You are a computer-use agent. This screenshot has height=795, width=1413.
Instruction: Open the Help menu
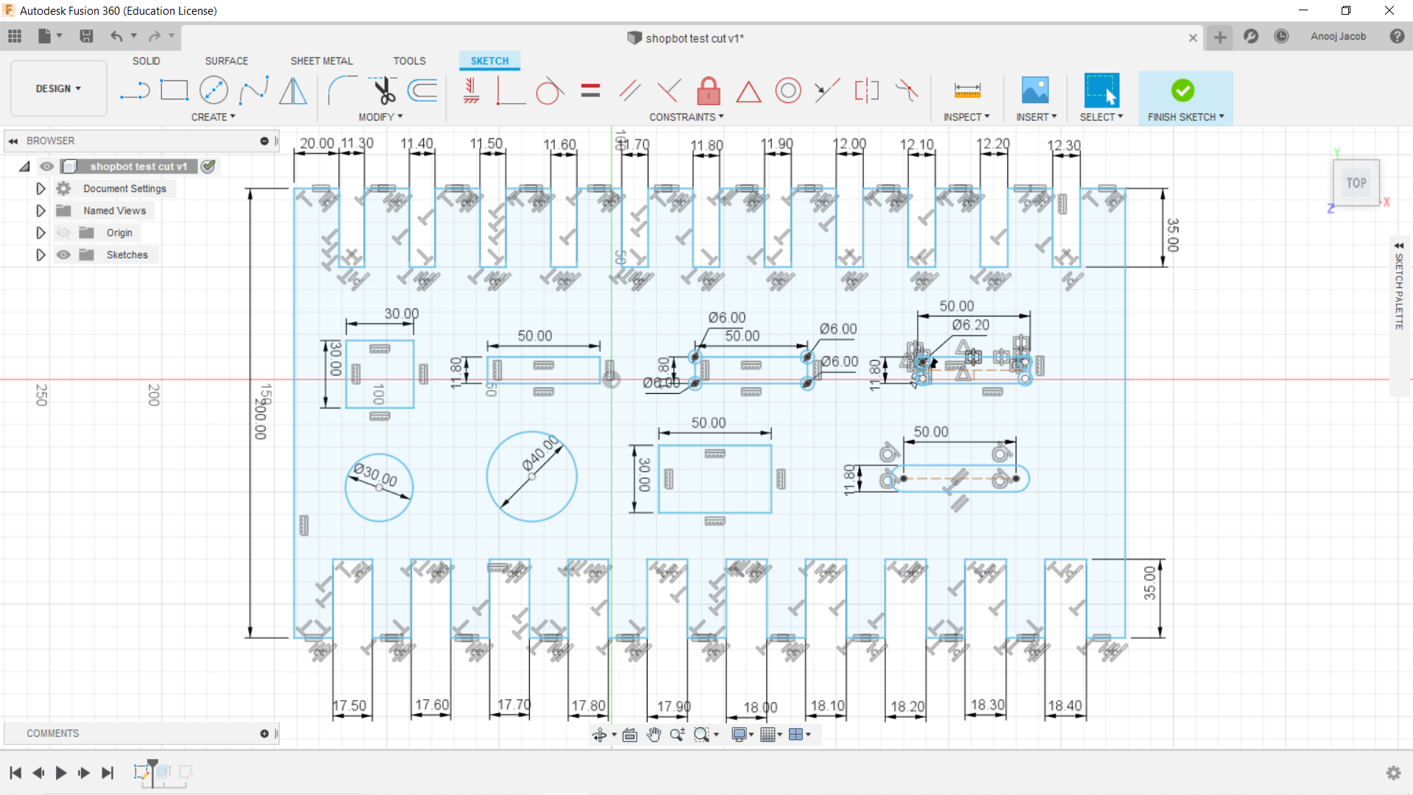[1397, 36]
